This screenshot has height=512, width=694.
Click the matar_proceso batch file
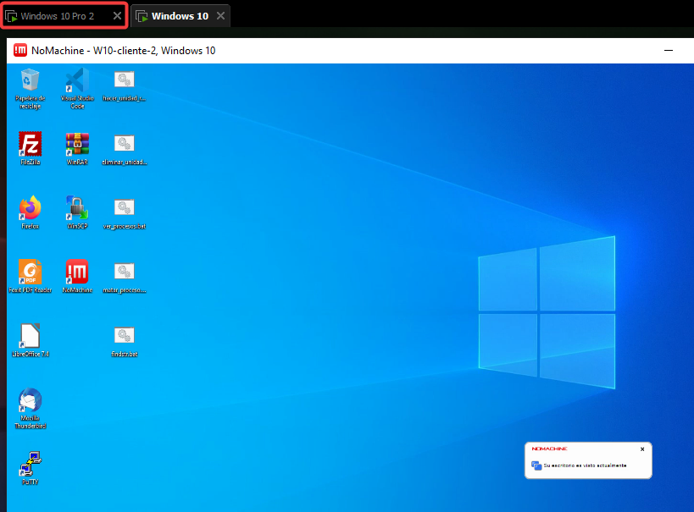click(125, 272)
